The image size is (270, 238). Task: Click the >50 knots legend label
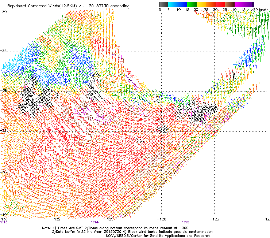click(x=260, y=10)
